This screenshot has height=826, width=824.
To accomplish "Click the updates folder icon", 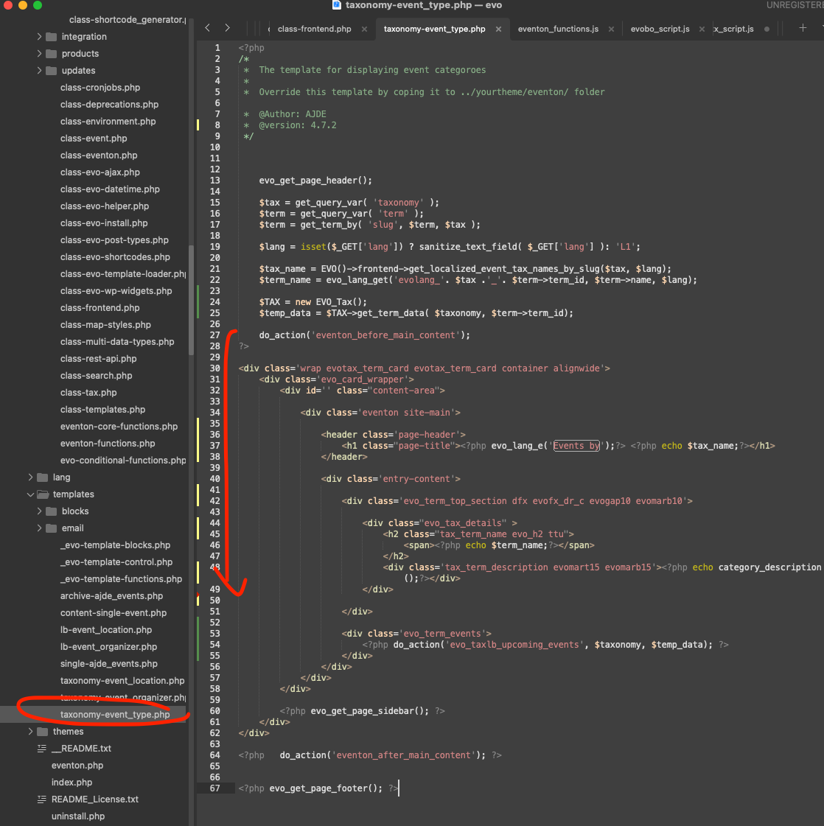I will tap(51, 71).
